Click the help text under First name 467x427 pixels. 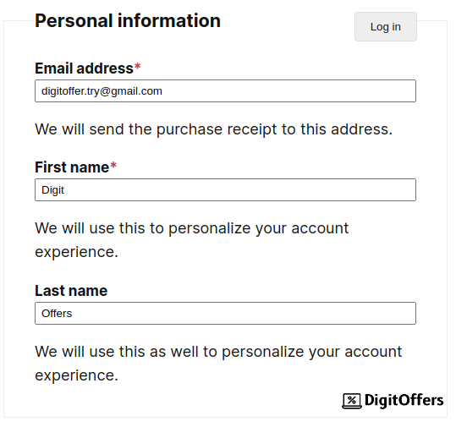point(191,240)
